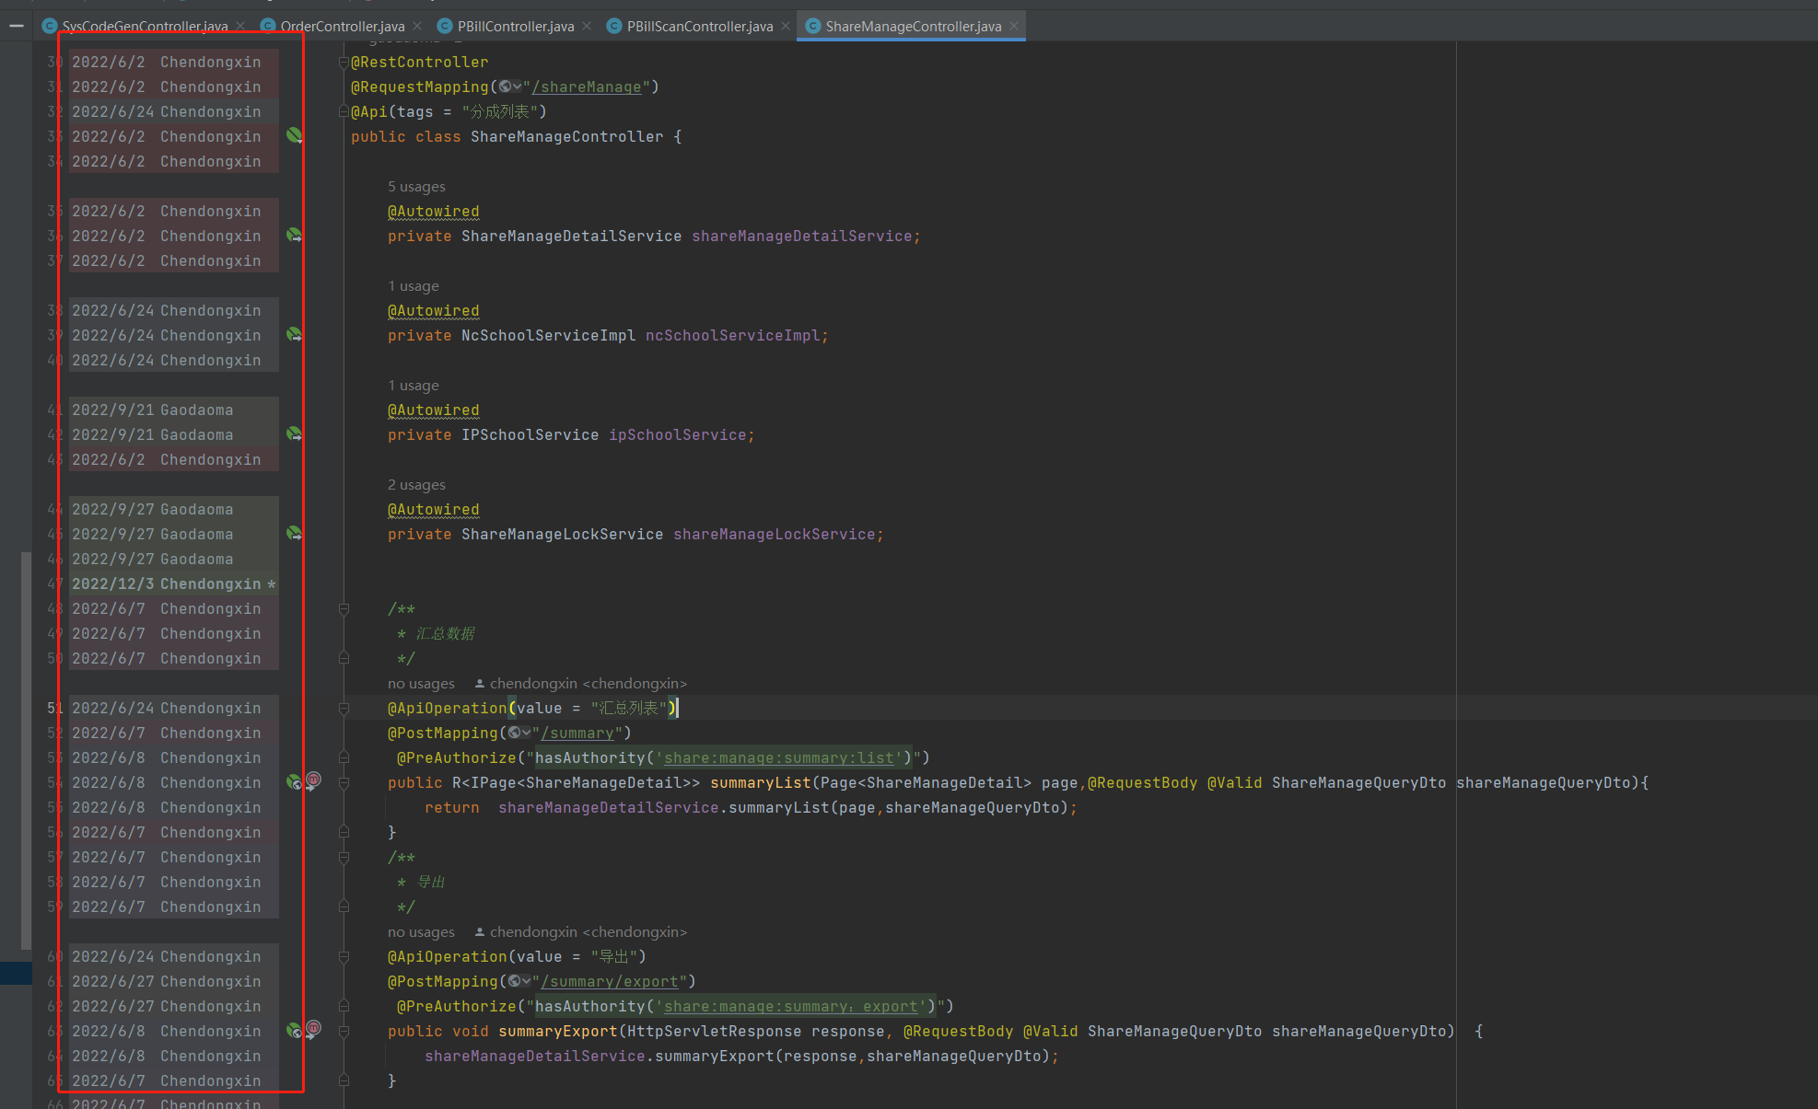This screenshot has width=1818, height=1109.
Task: Click autowired gutter icon for shareManageDetailService
Action: (294, 235)
